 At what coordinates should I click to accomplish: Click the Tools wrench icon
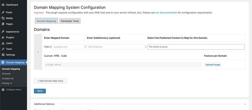3,49
